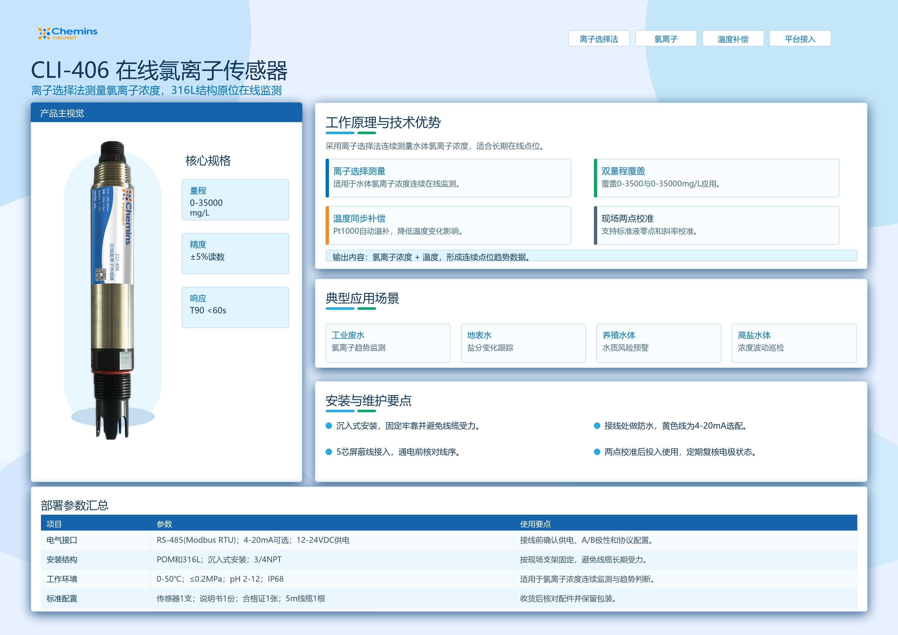Click the bullet text 两点校准后投入使用，定期复核电极状态
Screen dimensions: 898x635
pyautogui.click(x=681, y=452)
